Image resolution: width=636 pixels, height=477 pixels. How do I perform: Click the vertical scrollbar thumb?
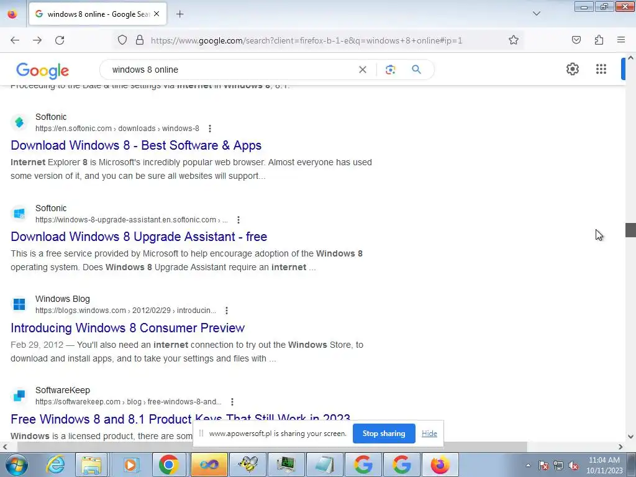[x=630, y=230]
